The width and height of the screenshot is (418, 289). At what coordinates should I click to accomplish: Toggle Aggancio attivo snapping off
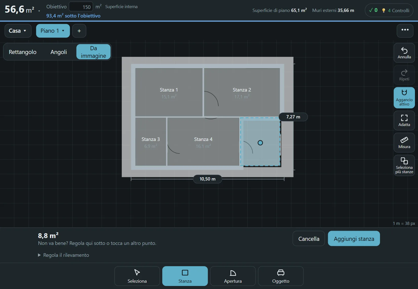404,98
